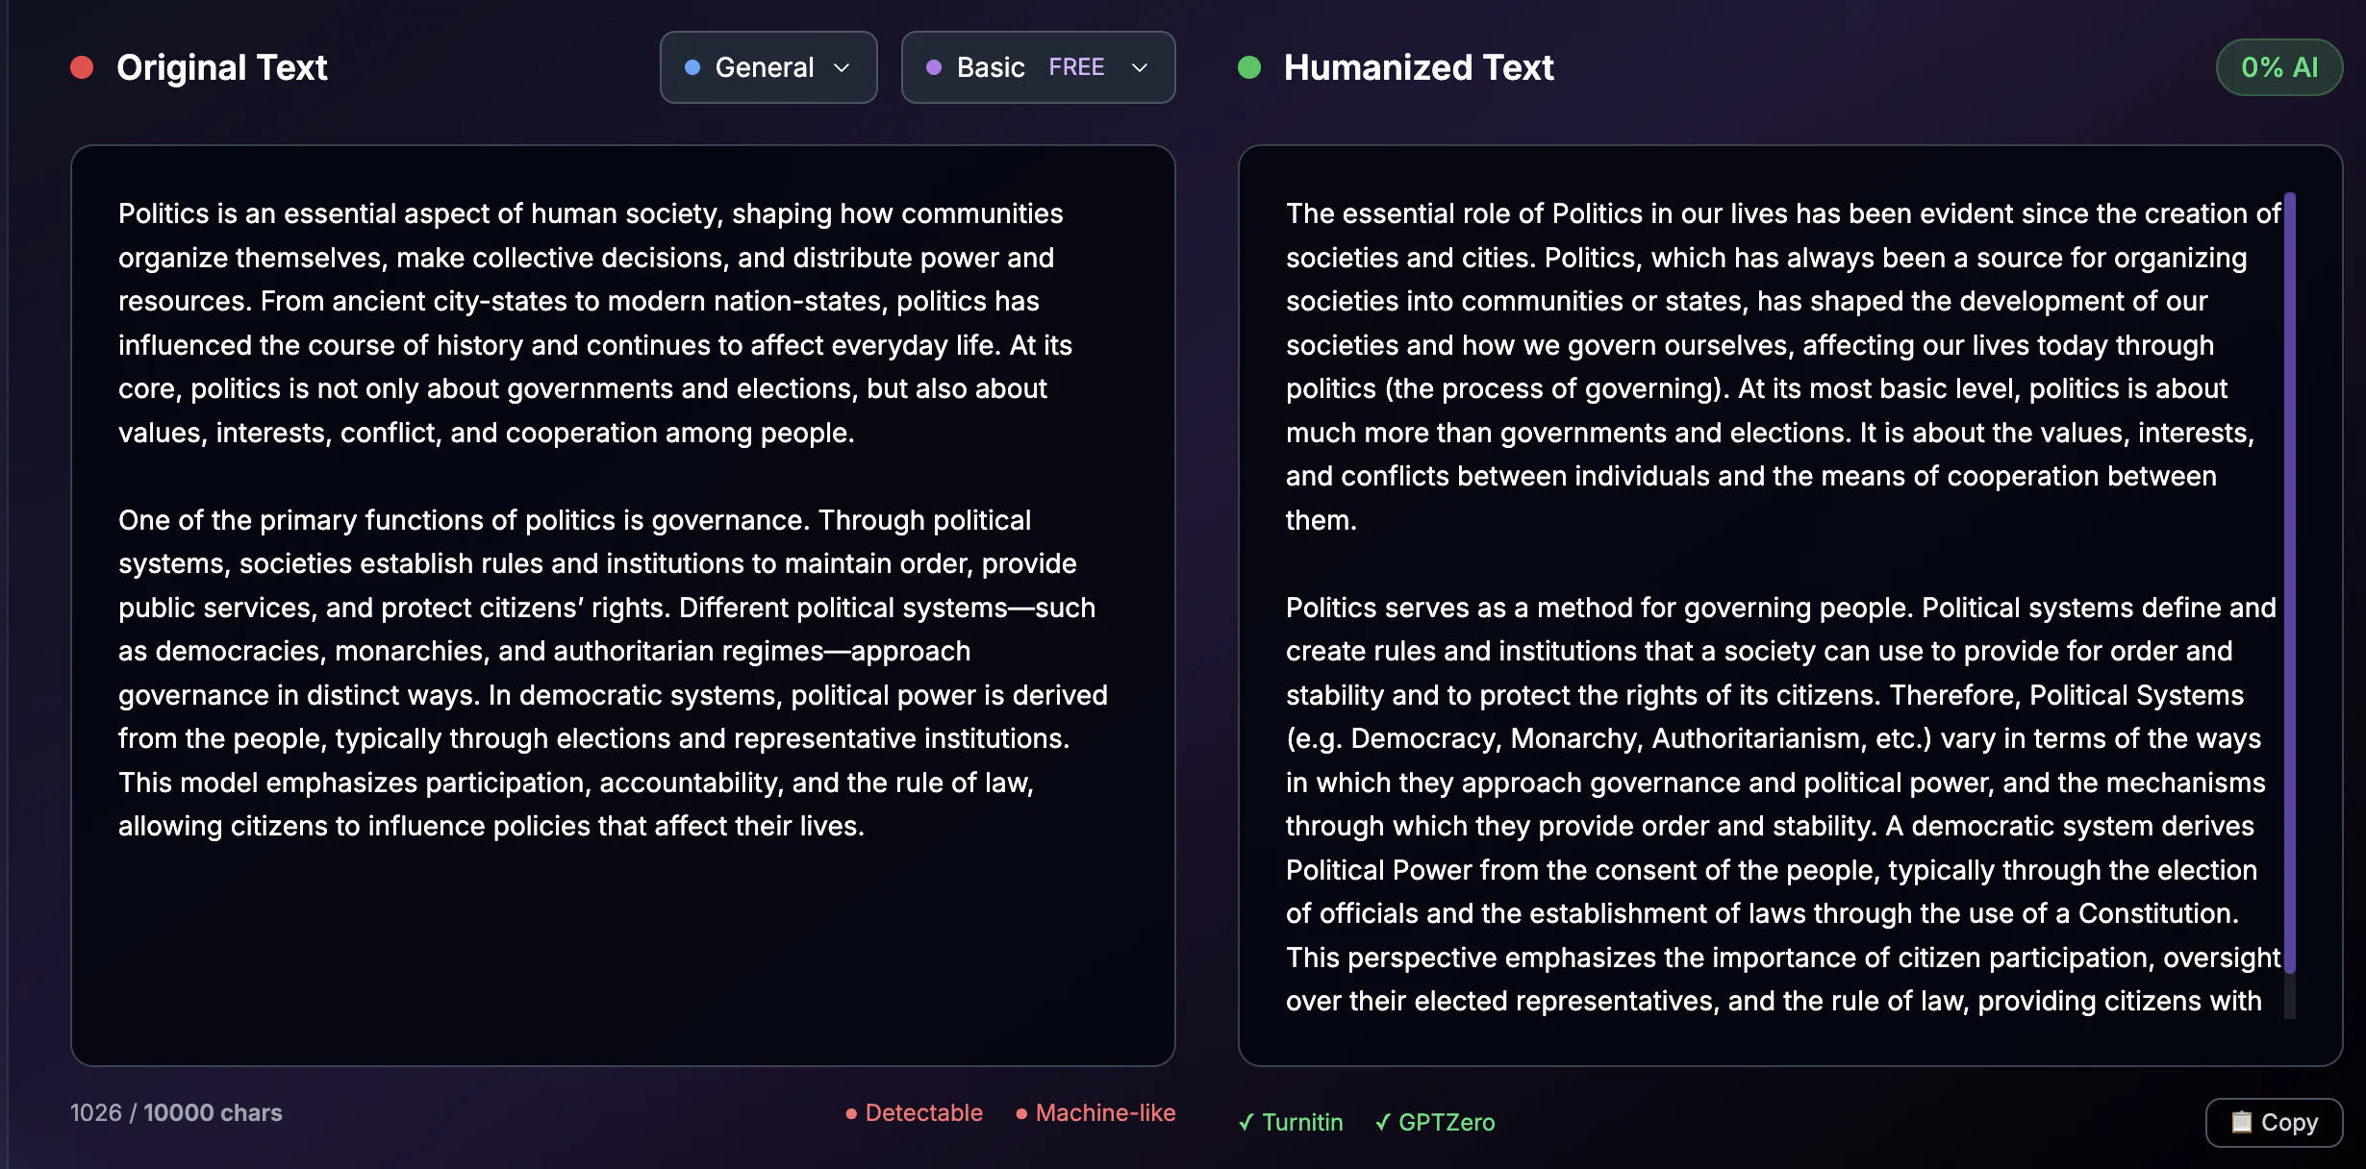This screenshot has width=2366, height=1169.
Task: Click the Turnitin verification label
Action: [x=1302, y=1122]
